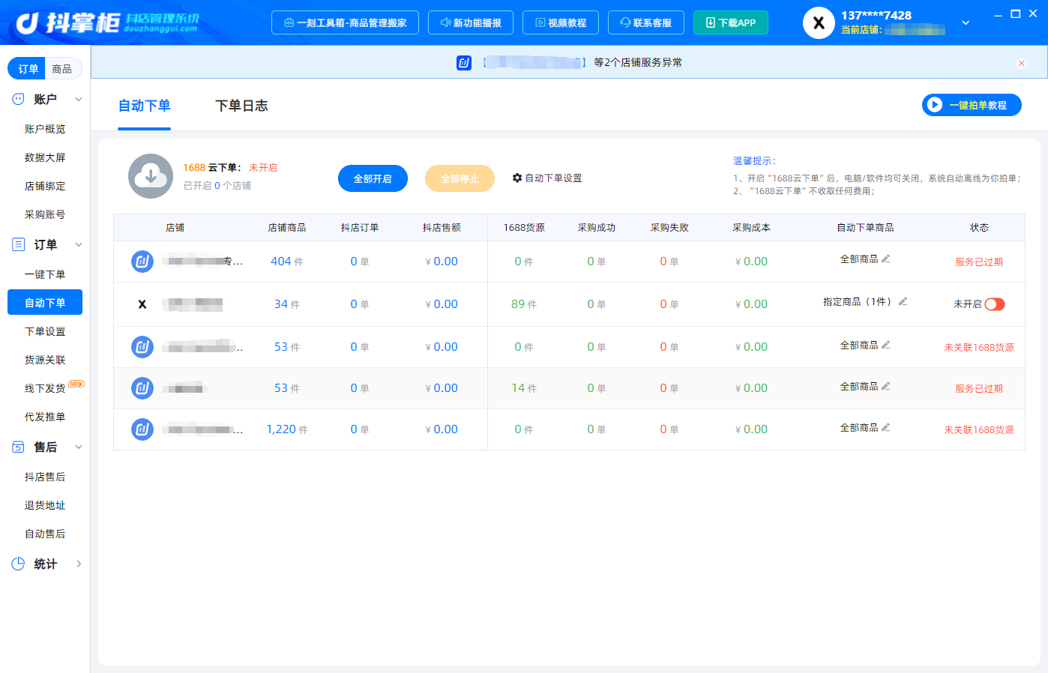Edit 指定商品（1件） pencil icon

tap(903, 301)
